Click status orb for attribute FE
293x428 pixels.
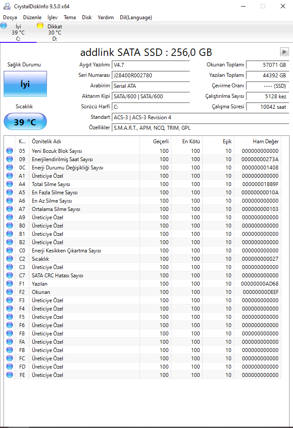(x=10, y=375)
